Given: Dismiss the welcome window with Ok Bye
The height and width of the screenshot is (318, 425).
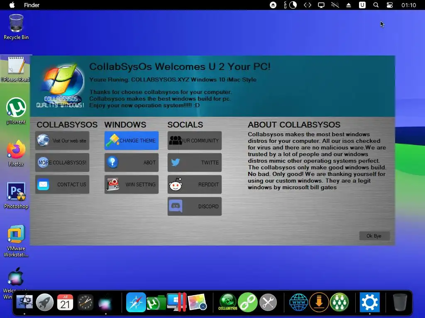Looking at the screenshot, I should tap(374, 236).
